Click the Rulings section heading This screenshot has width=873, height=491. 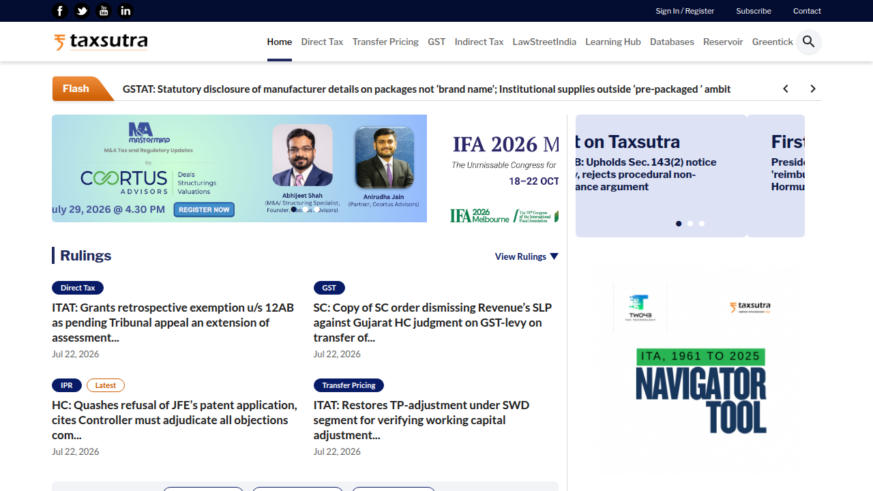pos(85,256)
